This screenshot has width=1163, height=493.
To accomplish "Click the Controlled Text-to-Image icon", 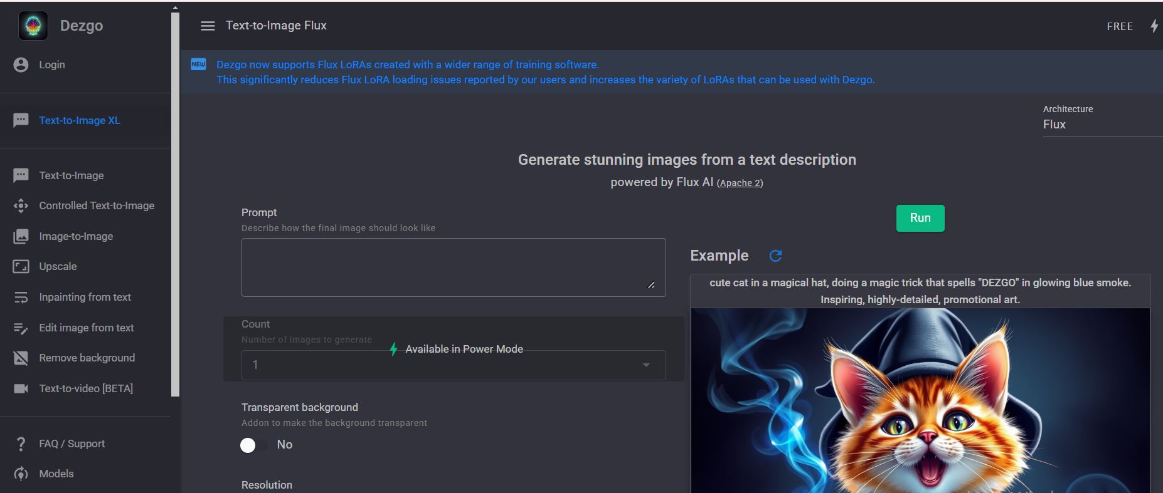I will 21,205.
